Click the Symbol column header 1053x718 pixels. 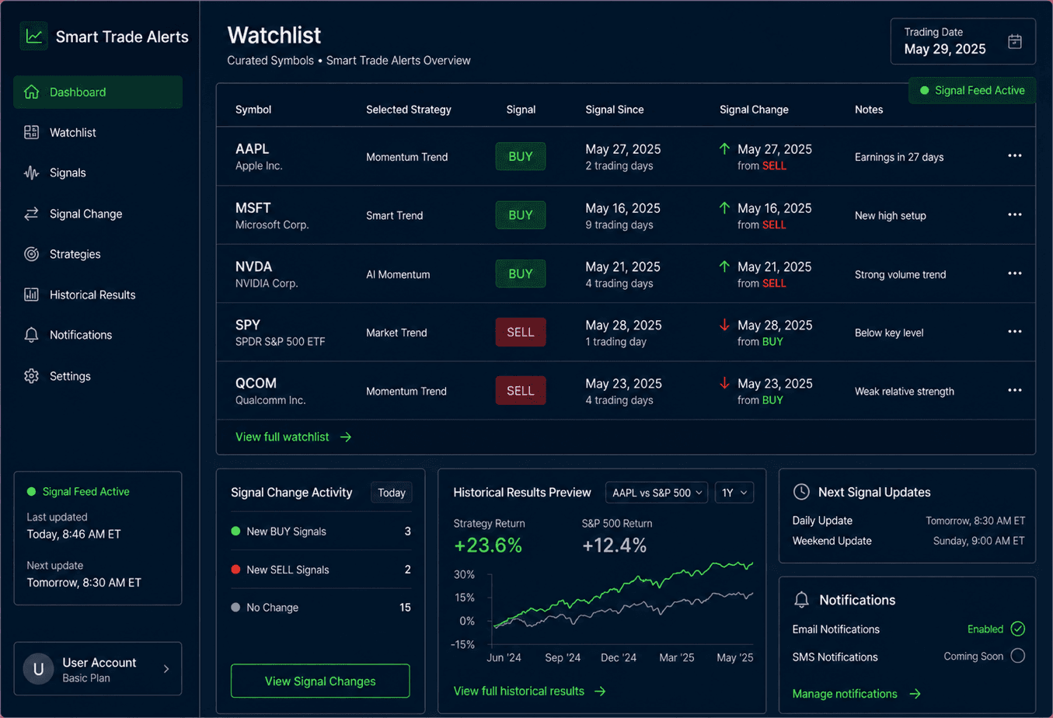click(x=253, y=110)
